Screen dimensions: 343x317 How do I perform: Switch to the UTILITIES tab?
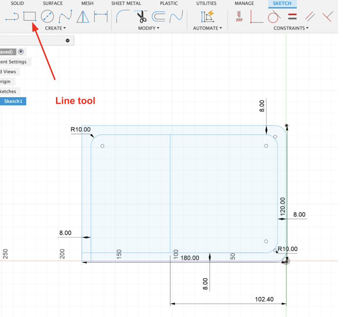tap(206, 3)
